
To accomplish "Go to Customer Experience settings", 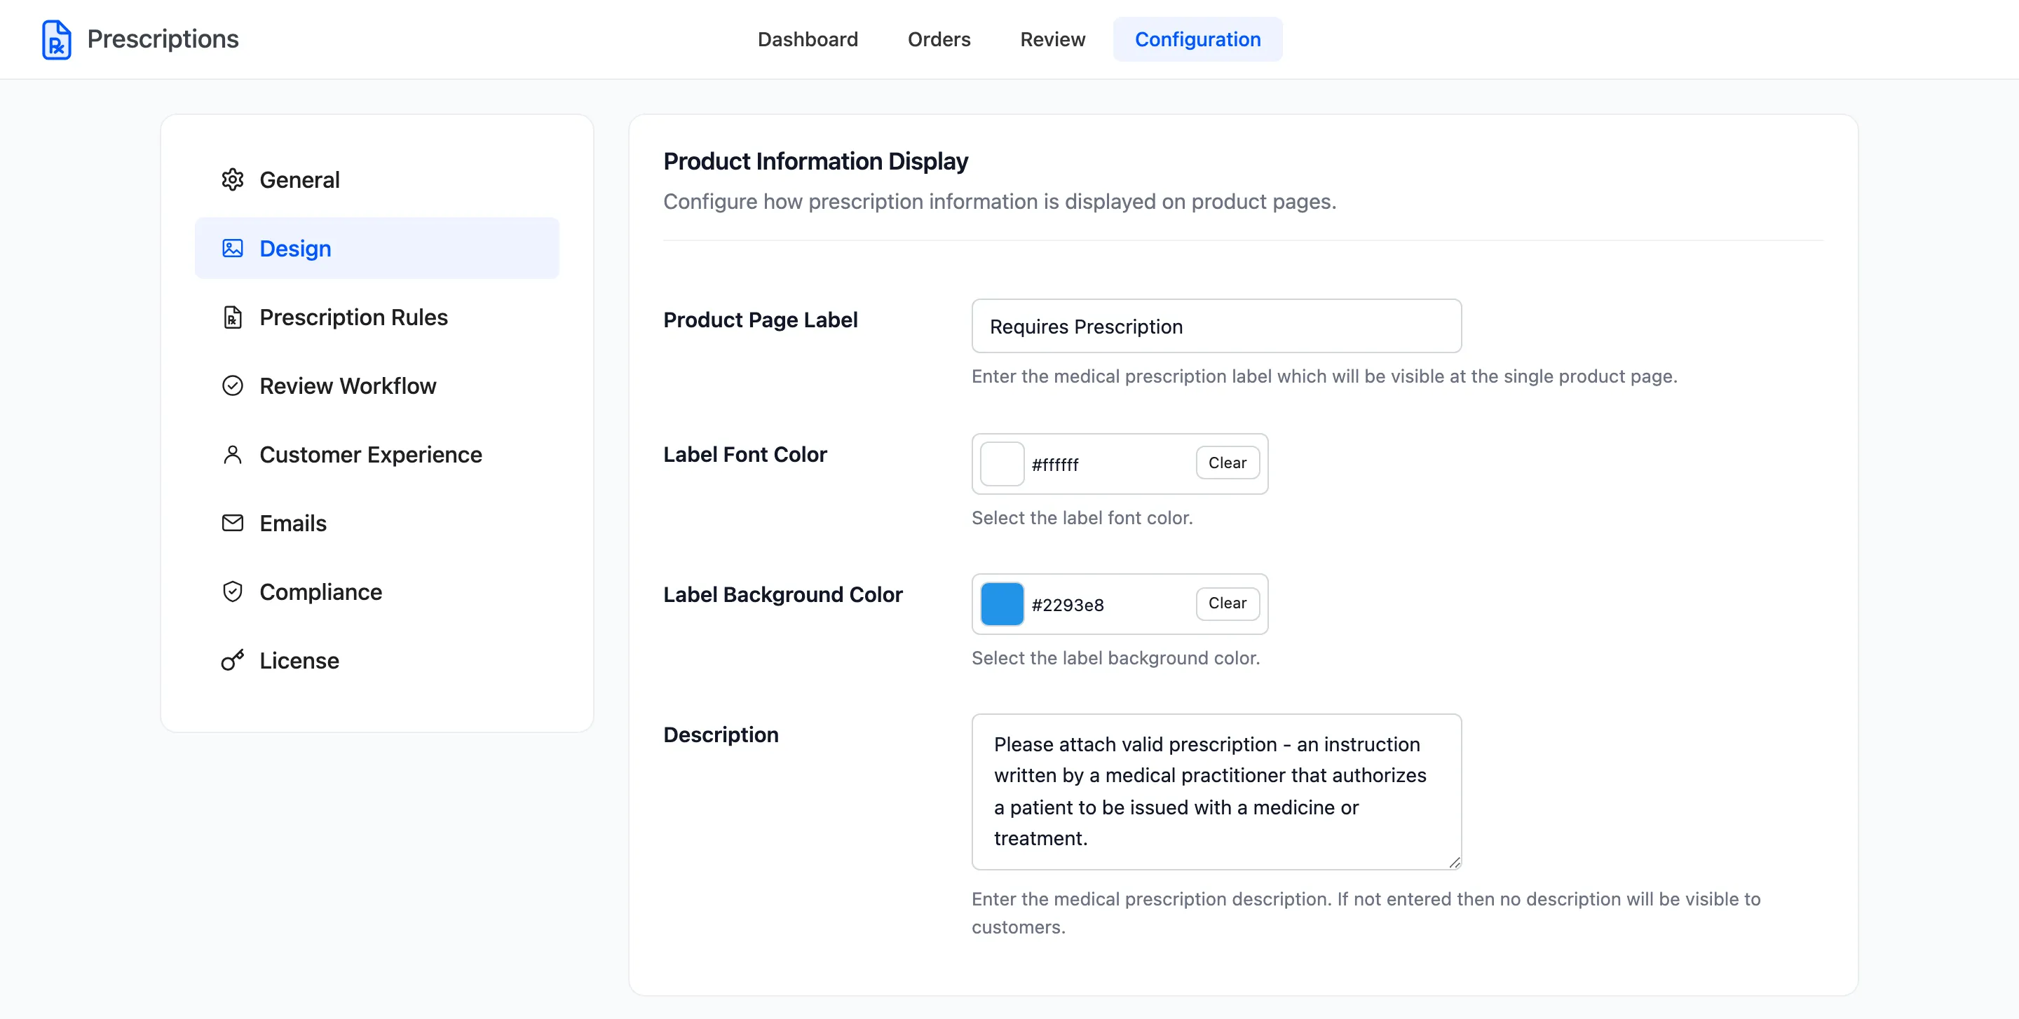I will pos(377,455).
